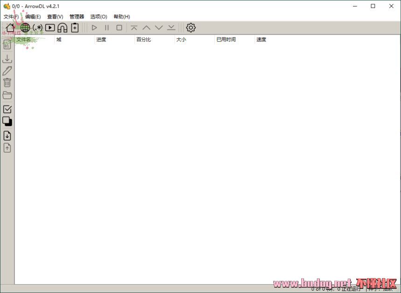Click the stop square button

(119, 28)
